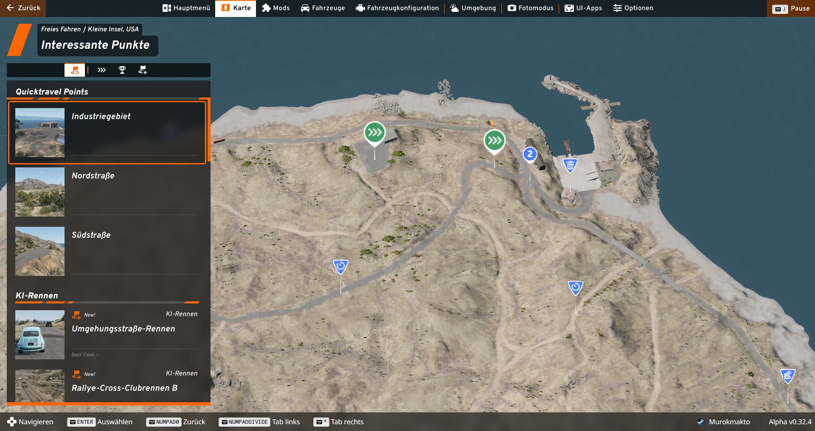Image resolution: width=815 pixels, height=431 pixels.
Task: Click the left green quicktravel map marker
Action: [374, 133]
